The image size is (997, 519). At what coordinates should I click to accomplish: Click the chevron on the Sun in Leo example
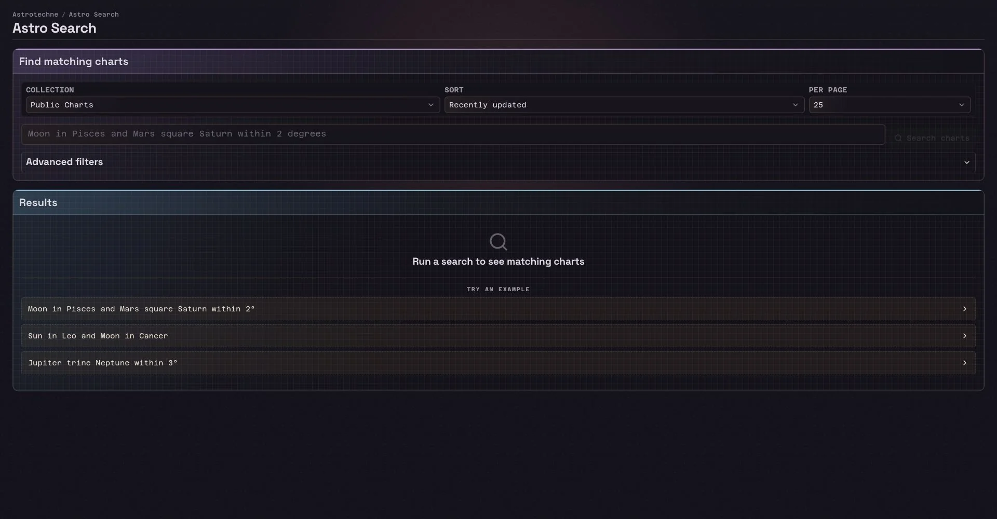pos(964,336)
